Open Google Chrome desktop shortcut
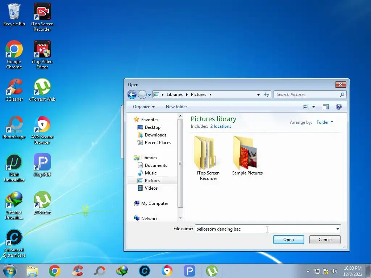371x278 pixels. point(14,55)
